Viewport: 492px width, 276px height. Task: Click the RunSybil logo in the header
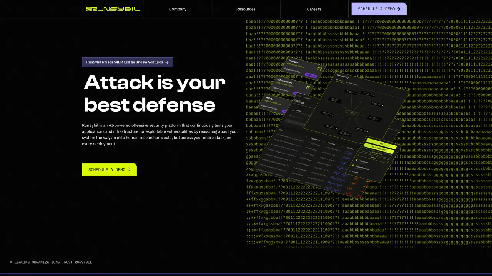pos(113,9)
